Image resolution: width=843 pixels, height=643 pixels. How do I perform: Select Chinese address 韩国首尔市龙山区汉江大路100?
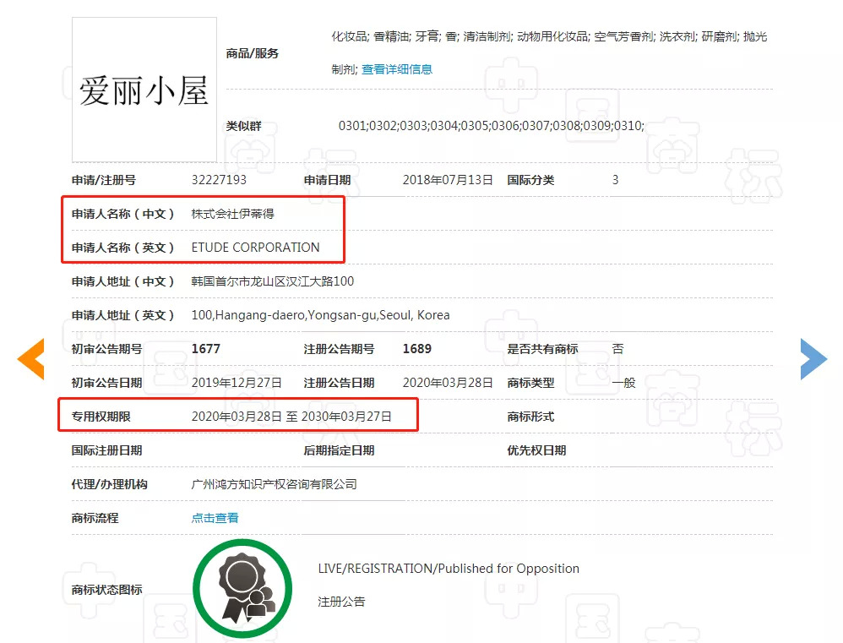273,281
